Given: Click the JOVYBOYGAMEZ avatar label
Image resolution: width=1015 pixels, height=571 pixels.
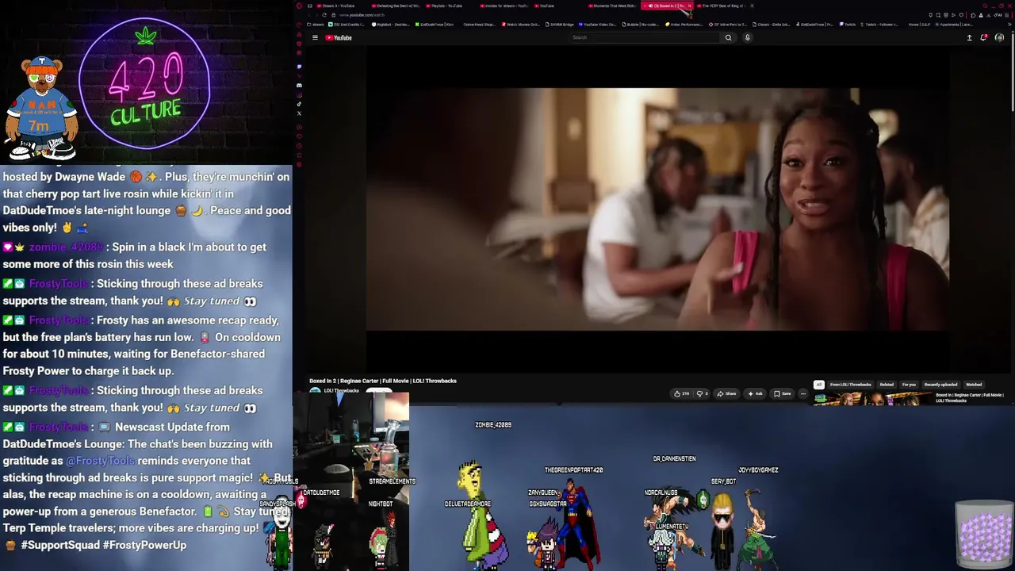Looking at the screenshot, I should 758,470.
